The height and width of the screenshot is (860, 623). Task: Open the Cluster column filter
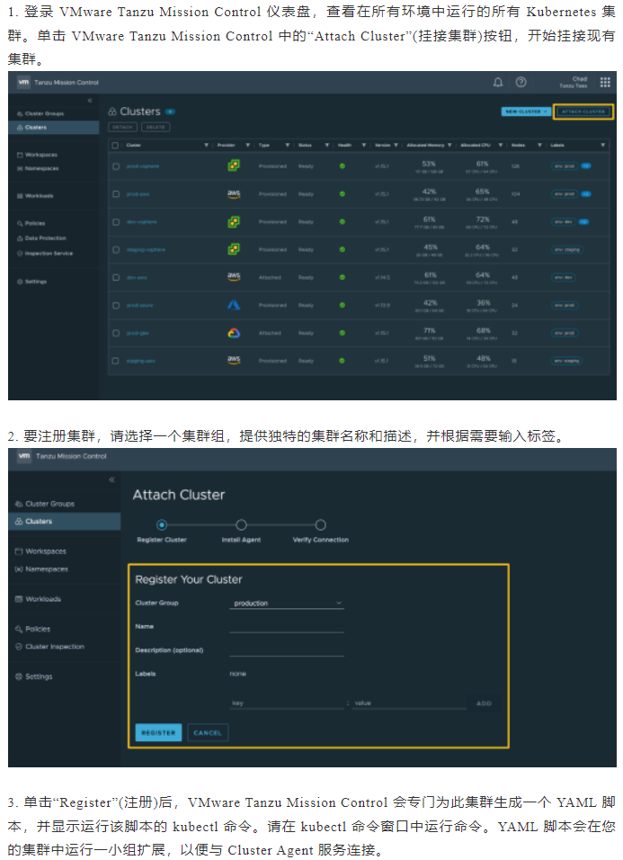(x=206, y=146)
